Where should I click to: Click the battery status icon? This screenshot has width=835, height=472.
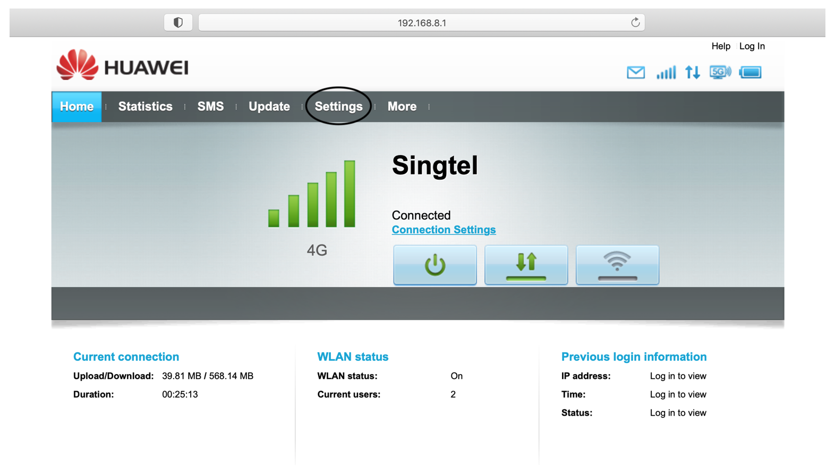tap(751, 72)
